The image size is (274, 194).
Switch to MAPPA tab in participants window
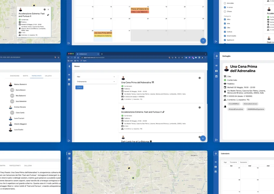[25, 76]
